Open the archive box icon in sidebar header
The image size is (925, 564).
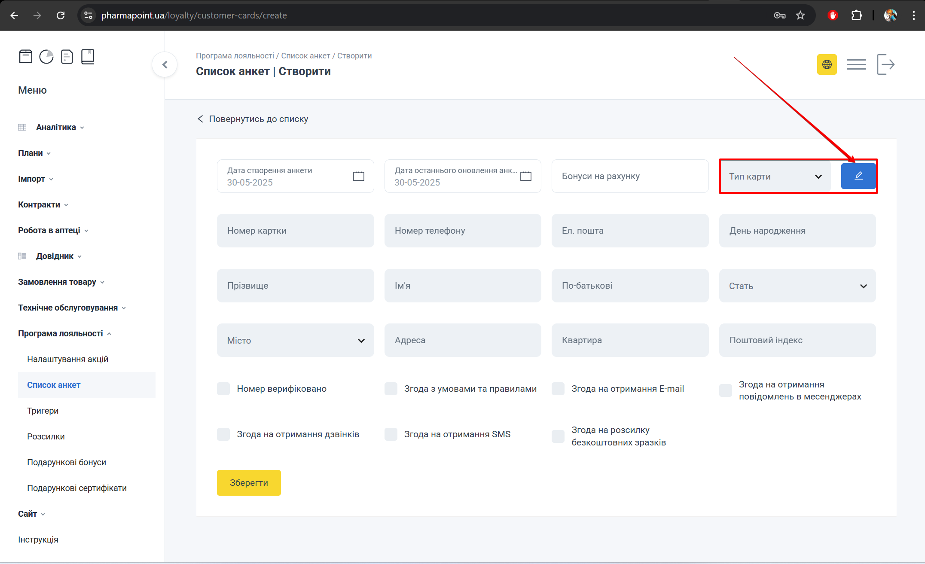(x=26, y=56)
